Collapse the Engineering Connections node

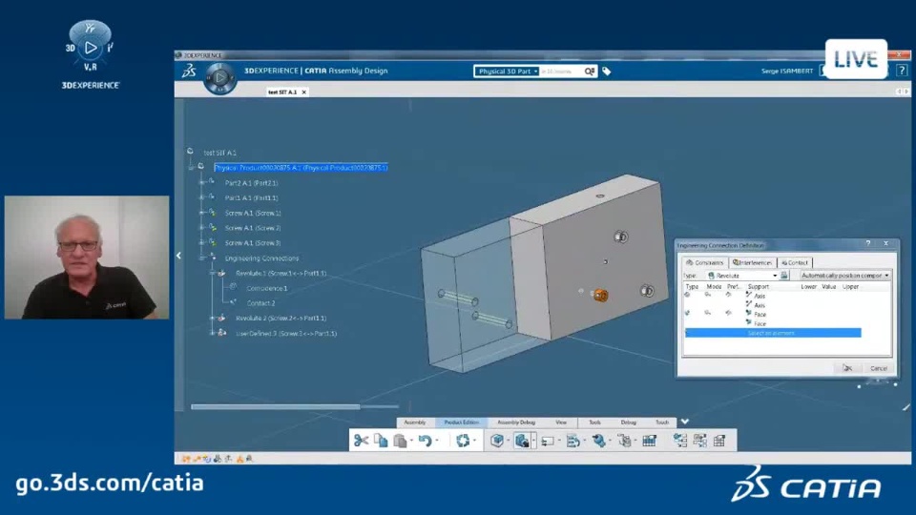(202, 257)
